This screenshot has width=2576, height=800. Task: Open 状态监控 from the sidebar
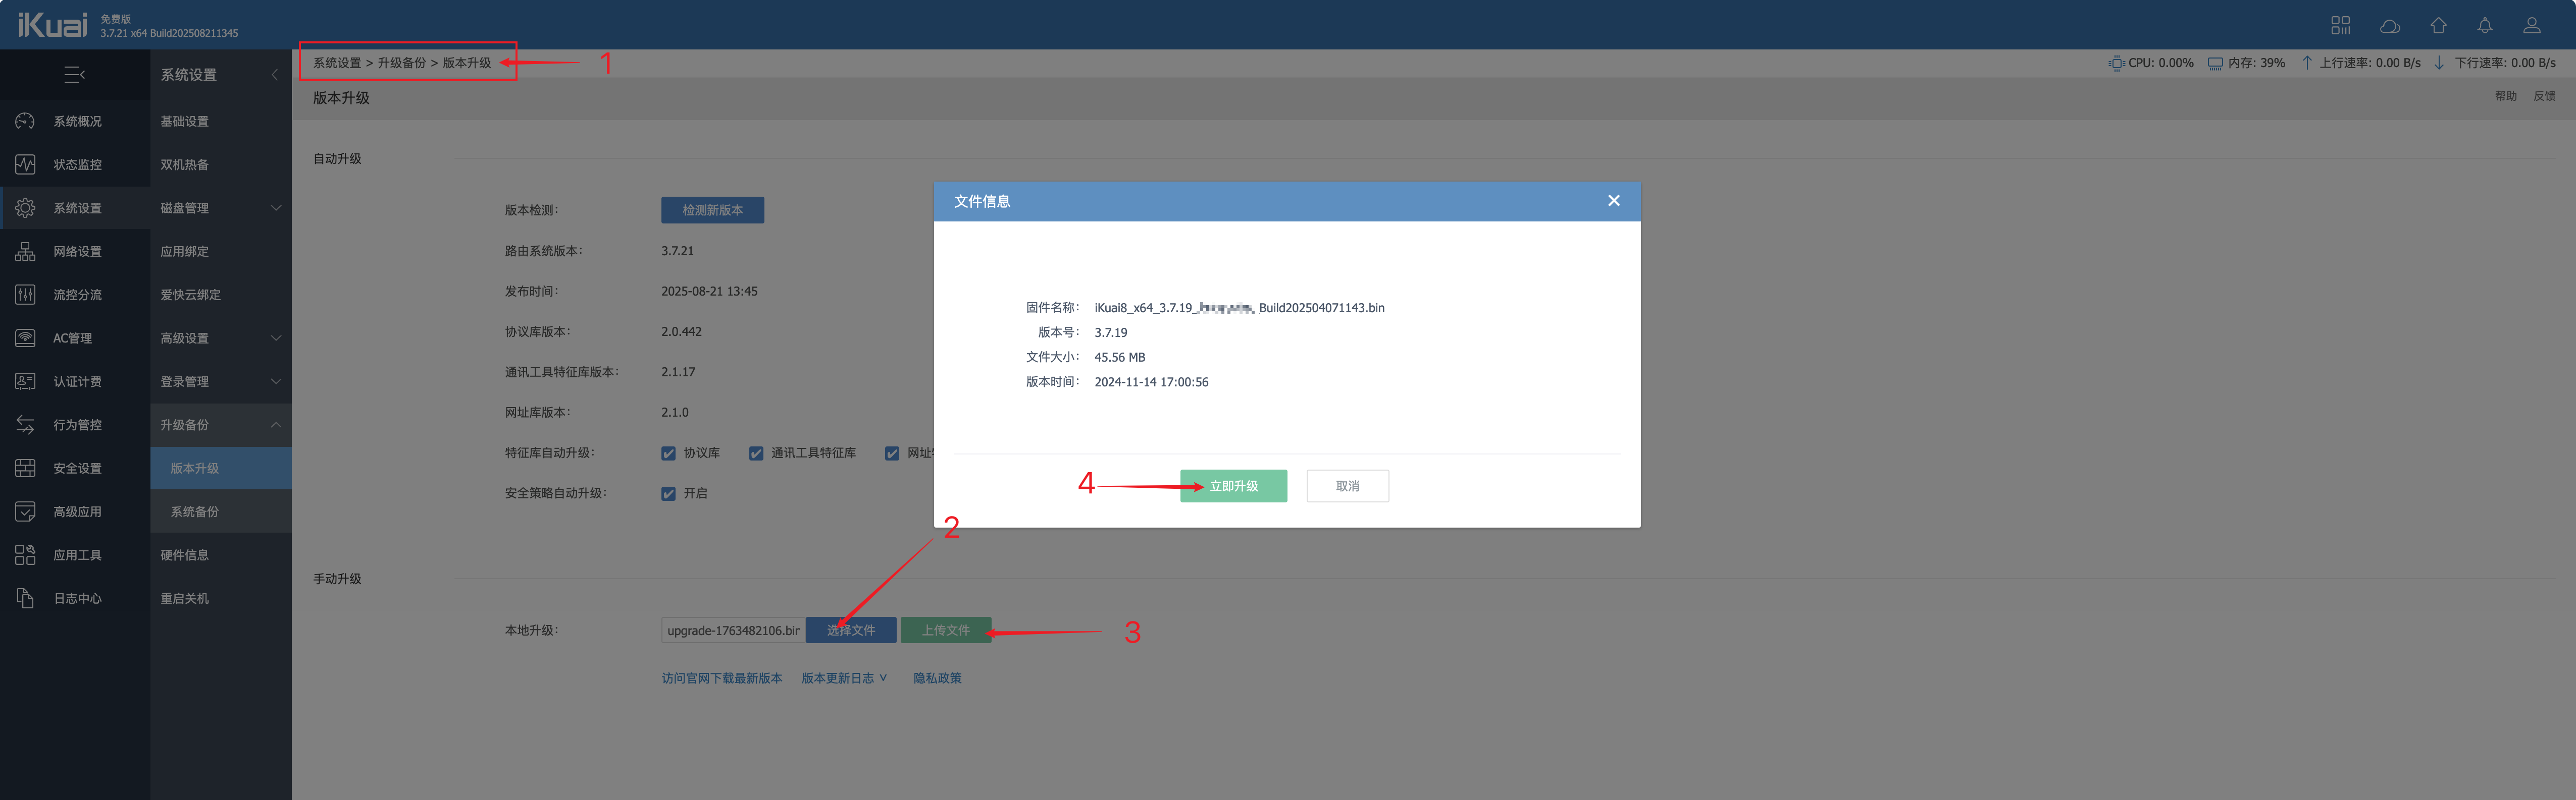77,165
